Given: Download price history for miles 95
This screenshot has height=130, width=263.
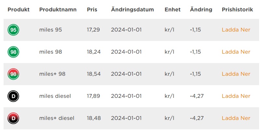Looking at the screenshot, I should click(236, 30).
